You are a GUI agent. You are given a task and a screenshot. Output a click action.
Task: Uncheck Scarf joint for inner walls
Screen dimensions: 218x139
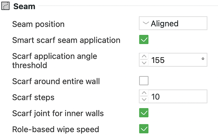point(144,113)
